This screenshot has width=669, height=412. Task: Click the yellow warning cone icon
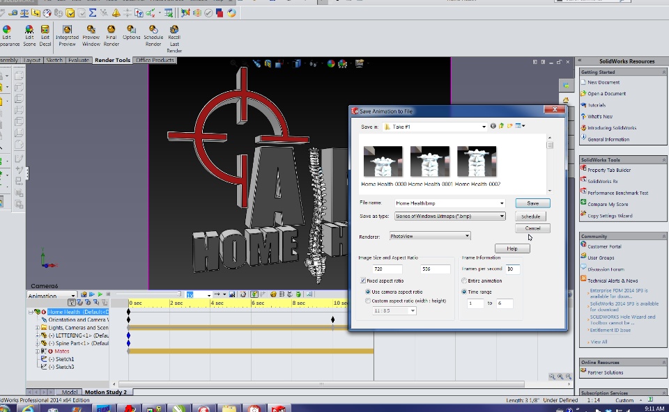[x=116, y=13]
